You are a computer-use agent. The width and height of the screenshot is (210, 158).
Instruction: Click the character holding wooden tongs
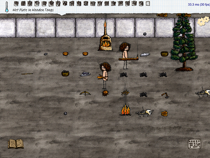point(105,75)
